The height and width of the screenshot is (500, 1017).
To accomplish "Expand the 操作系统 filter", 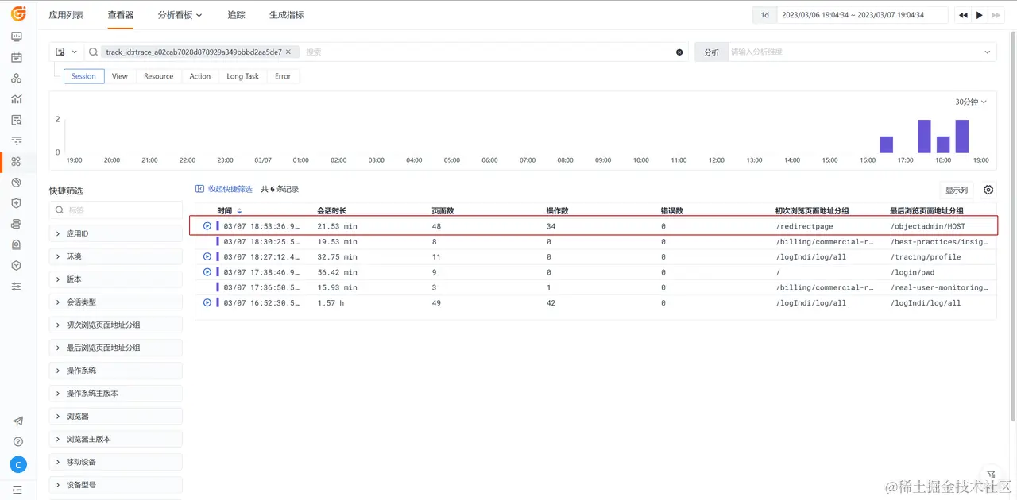I will coord(115,371).
